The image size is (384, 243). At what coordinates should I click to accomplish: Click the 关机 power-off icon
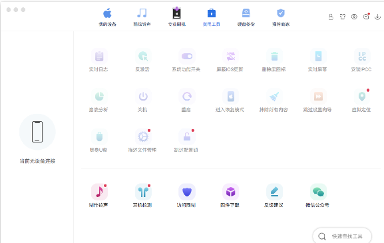pyautogui.click(x=143, y=97)
